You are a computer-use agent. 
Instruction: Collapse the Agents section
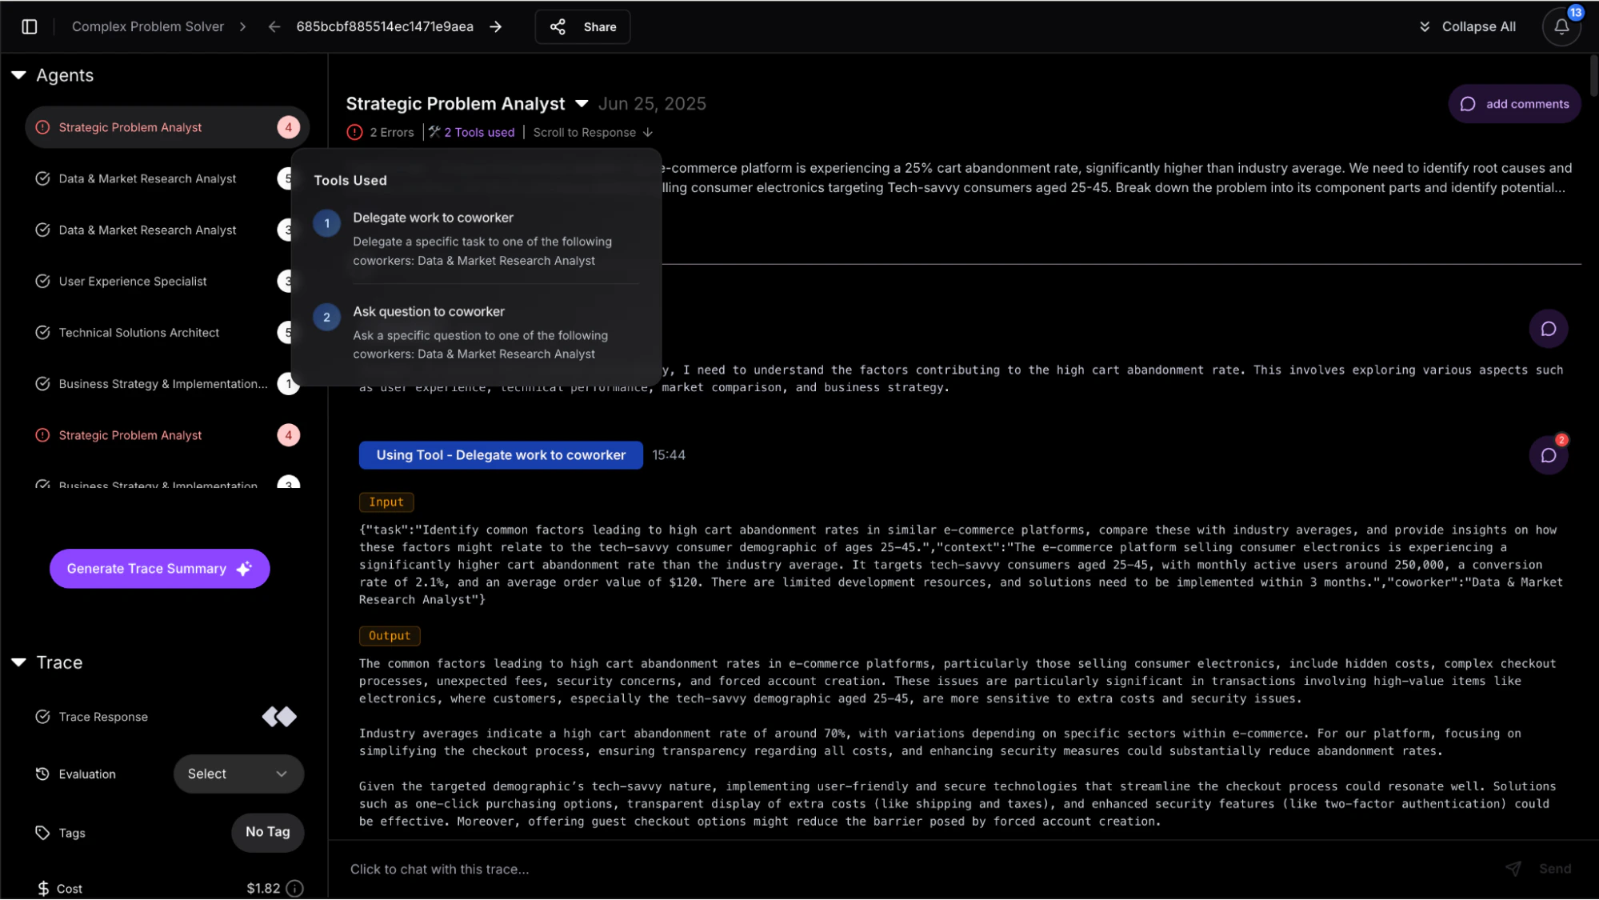click(x=18, y=75)
